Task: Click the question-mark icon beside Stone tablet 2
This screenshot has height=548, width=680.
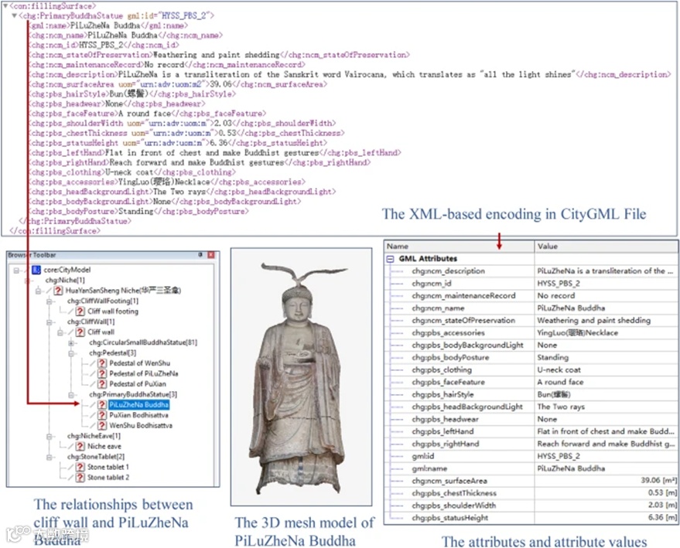Action: pyautogui.click(x=80, y=478)
